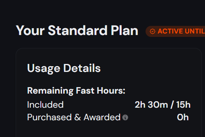Screen dimensions: 205x137
Task: Click the info icon beside Purchased & Awarded
Action: (x=125, y=118)
